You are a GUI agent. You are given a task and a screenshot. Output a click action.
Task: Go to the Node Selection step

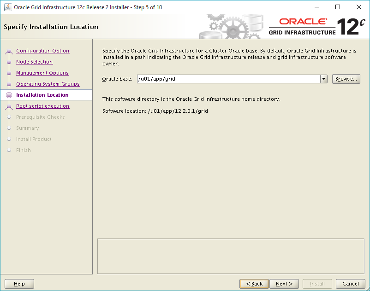tap(35, 62)
